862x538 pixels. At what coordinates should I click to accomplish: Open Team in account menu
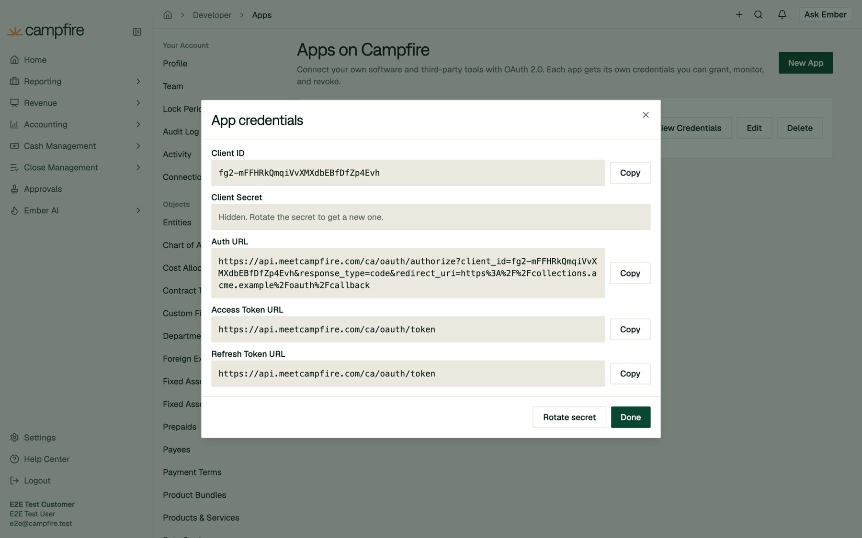click(173, 86)
